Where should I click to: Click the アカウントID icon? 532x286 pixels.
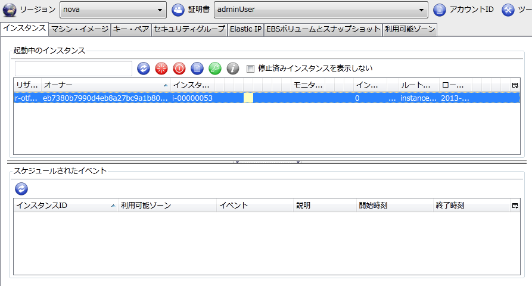440,10
